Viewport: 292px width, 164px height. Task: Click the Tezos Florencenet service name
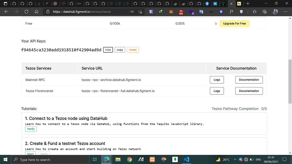(39, 91)
